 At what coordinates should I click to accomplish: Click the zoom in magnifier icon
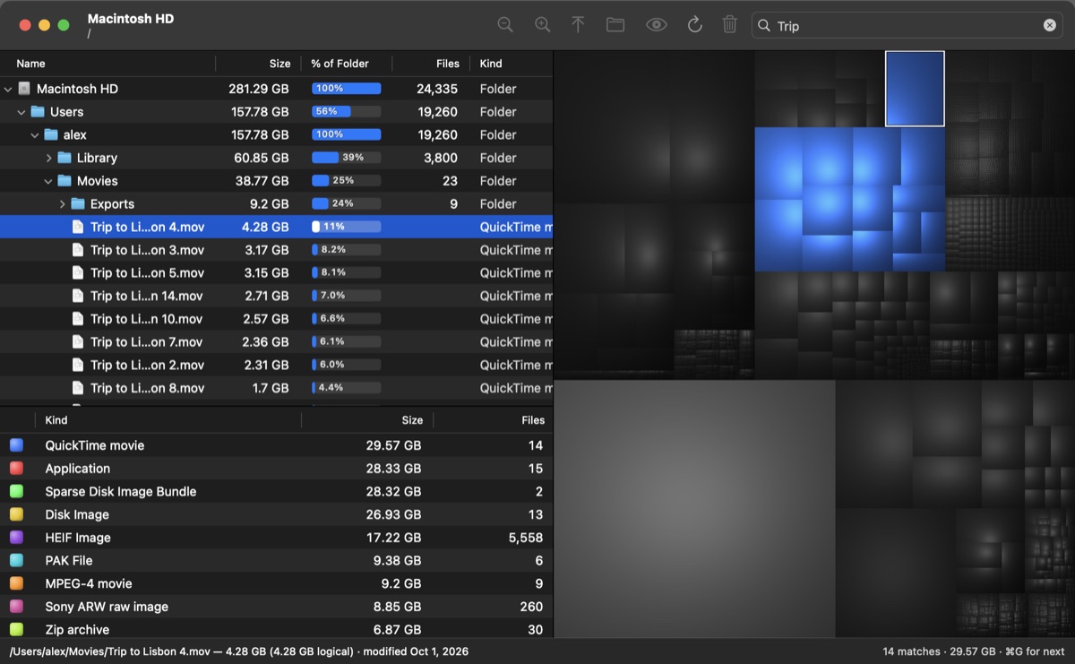543,25
